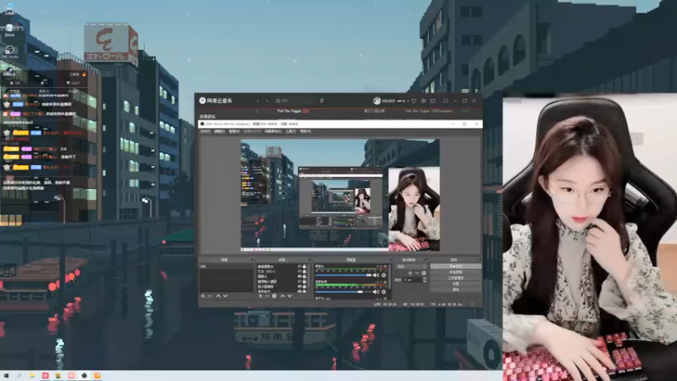Viewport: 677px width, 381px height.
Task: Click Exit button in OBS controls panel
Action: [x=456, y=290]
